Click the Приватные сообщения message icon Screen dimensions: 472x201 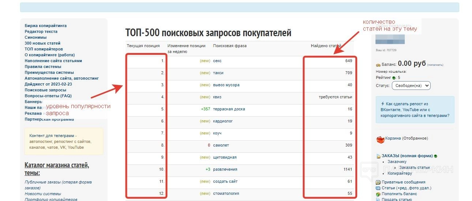[378, 182]
